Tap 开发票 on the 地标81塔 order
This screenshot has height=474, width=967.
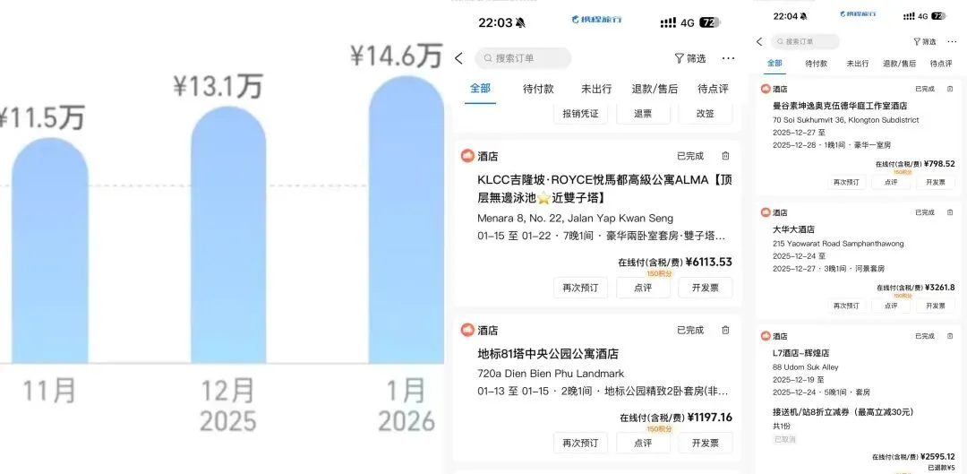[706, 443]
